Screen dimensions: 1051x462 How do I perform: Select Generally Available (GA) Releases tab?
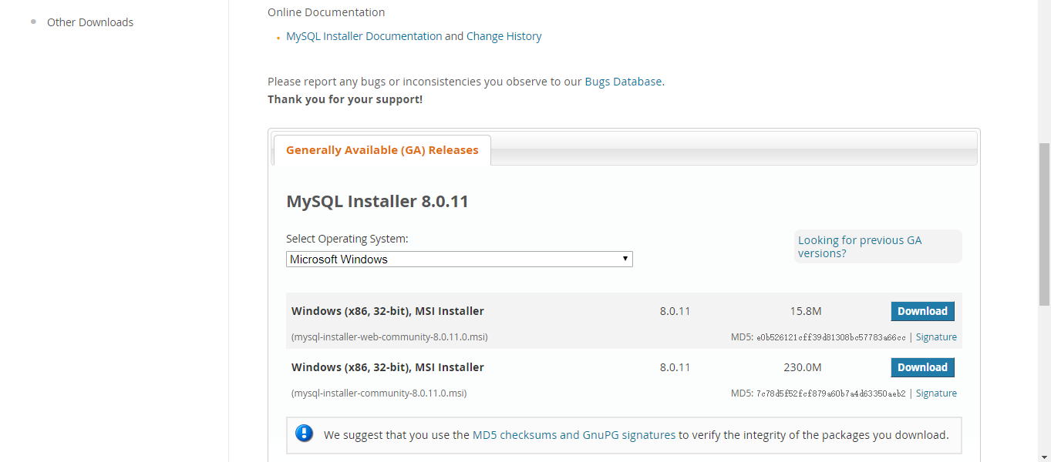point(382,150)
